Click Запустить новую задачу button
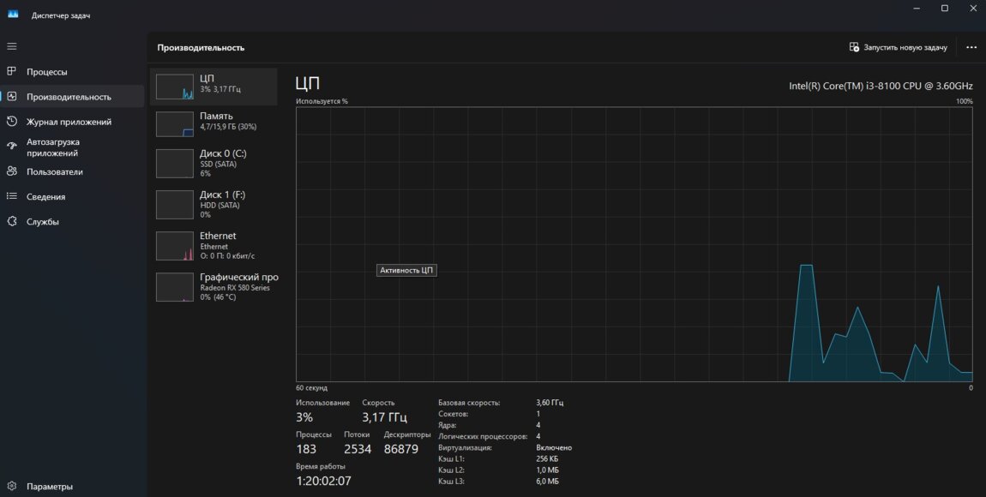Screen dimensions: 986x497 coord(898,48)
